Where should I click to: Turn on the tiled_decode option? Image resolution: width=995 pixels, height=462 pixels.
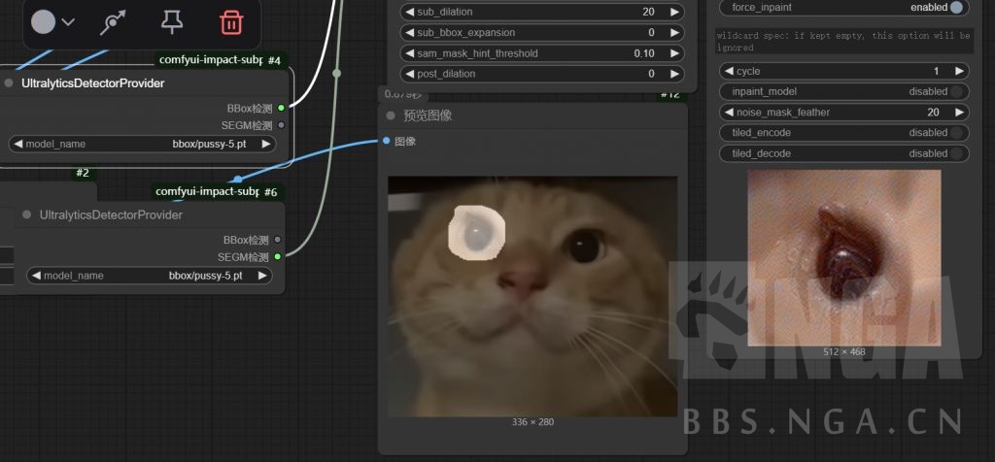point(956,153)
